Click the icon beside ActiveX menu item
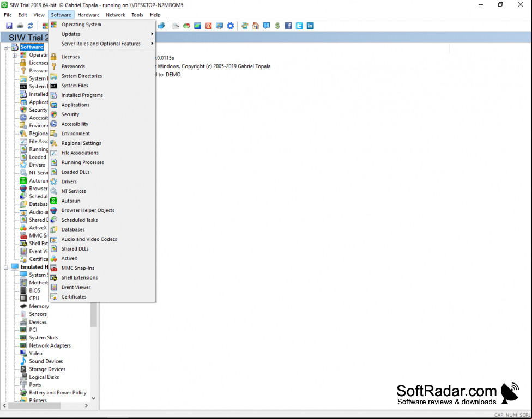The image size is (532, 419). [53, 258]
